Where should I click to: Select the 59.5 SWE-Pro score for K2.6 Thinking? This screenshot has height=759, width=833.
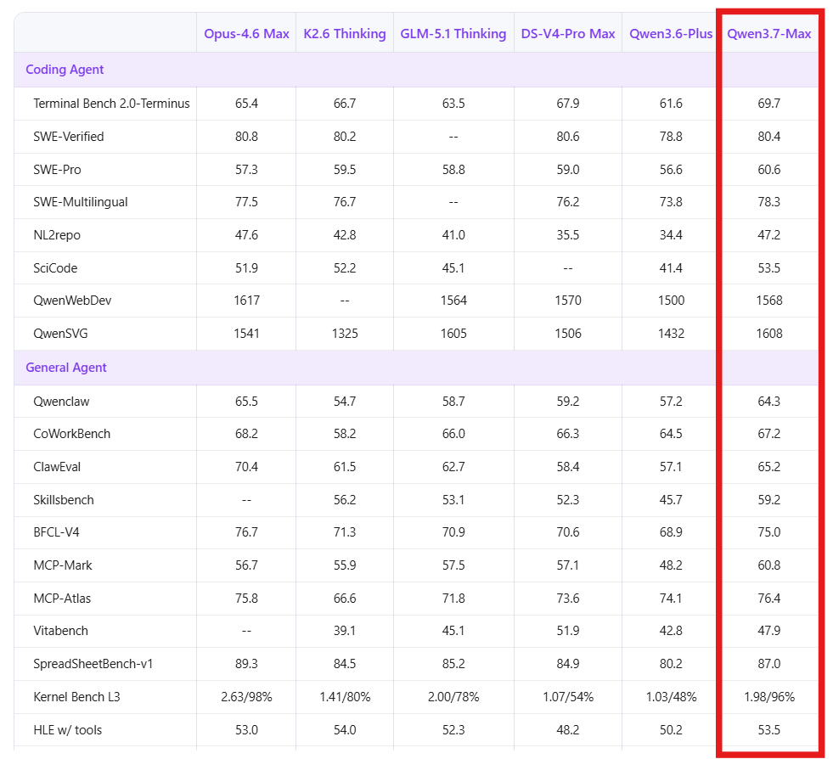tap(345, 170)
